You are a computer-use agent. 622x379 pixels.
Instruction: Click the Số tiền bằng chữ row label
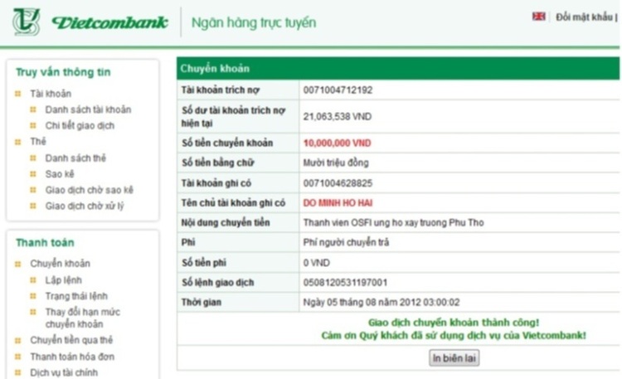pos(218,163)
